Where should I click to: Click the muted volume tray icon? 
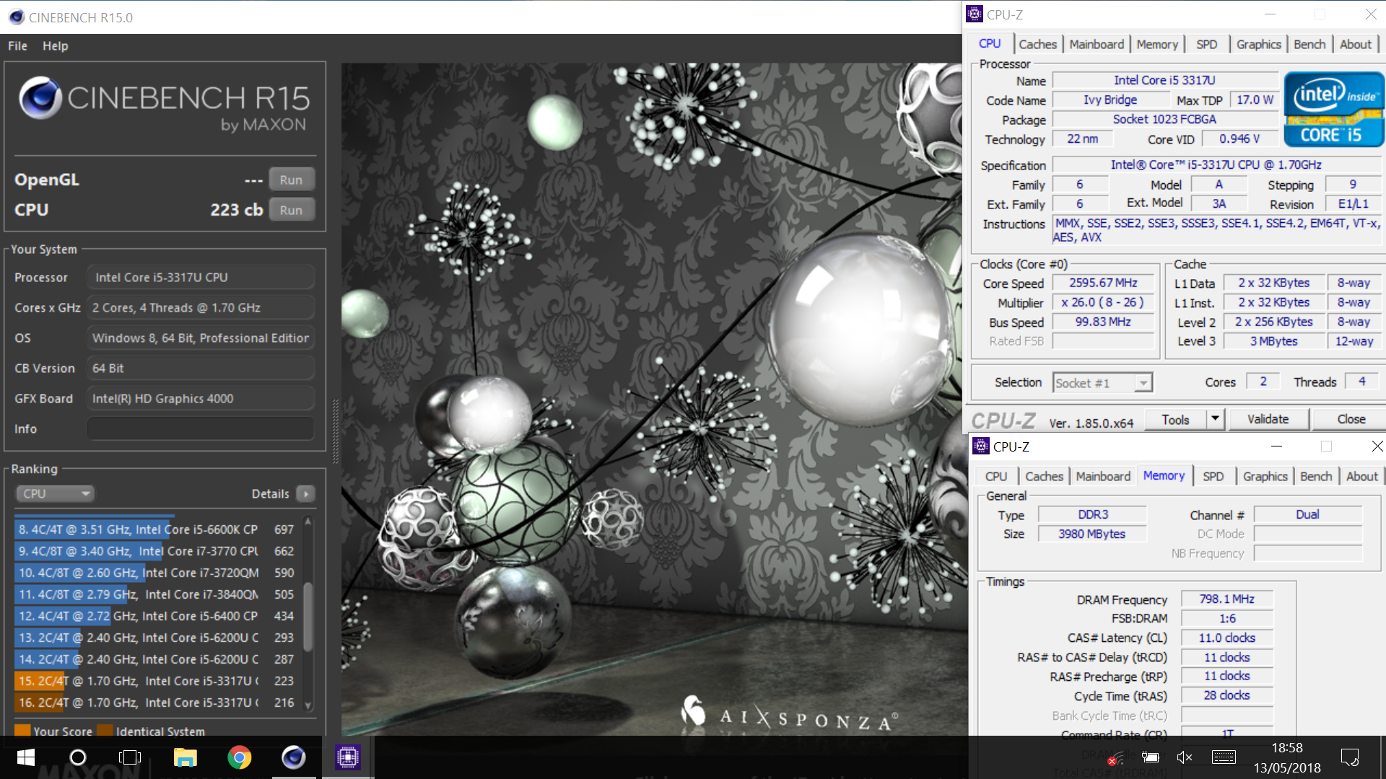click(x=1185, y=757)
